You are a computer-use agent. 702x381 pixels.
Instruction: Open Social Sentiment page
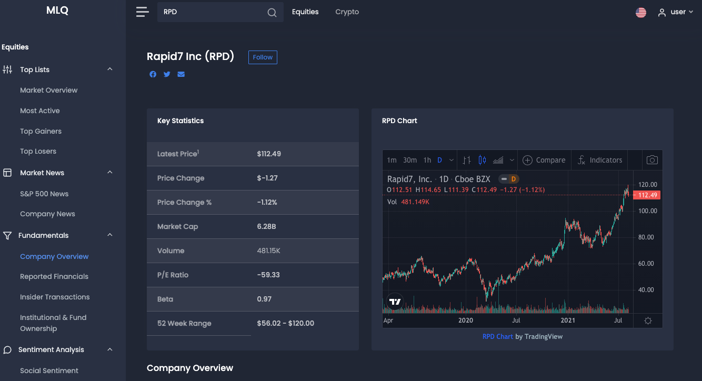pyautogui.click(x=49, y=370)
